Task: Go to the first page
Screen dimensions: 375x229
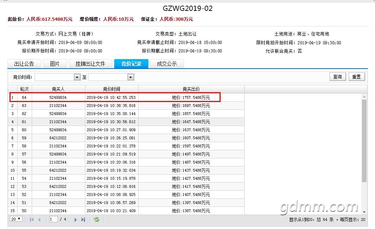Action: pyautogui.click(x=32, y=220)
